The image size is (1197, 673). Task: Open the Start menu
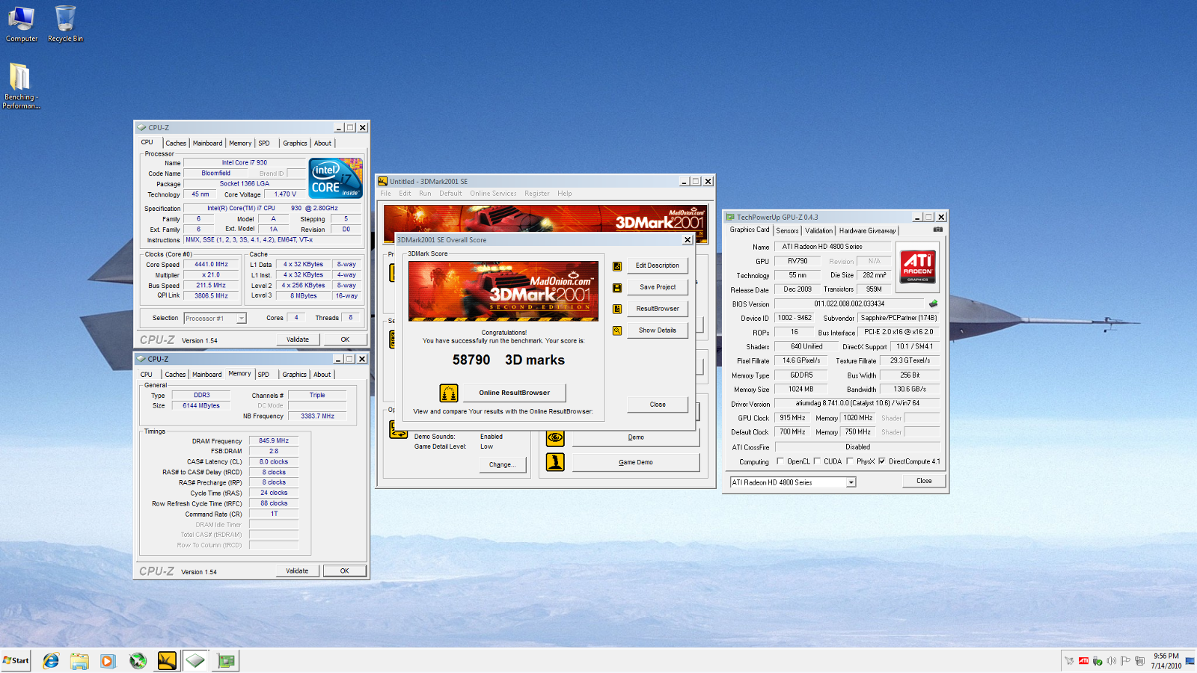[16, 660]
